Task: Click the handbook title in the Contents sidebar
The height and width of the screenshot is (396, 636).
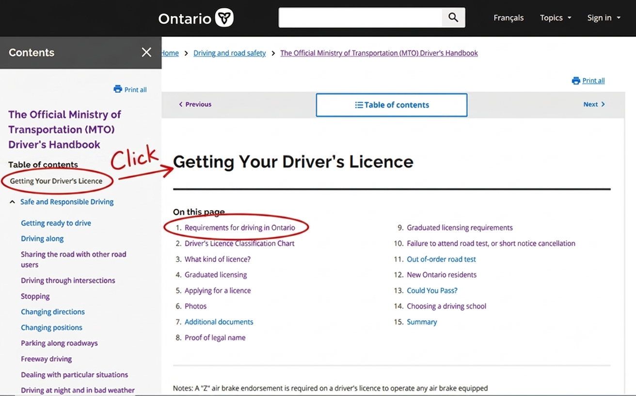Action: coord(64,130)
